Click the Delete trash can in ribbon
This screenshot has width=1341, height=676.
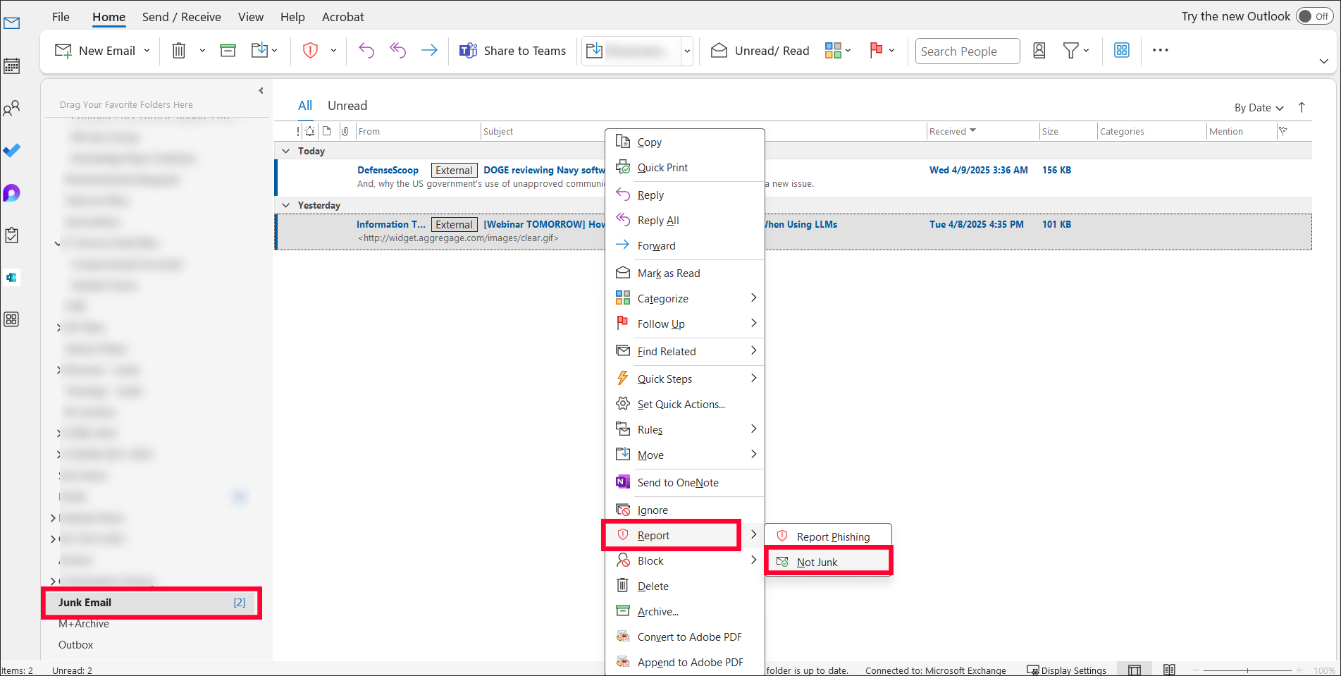coord(179,51)
